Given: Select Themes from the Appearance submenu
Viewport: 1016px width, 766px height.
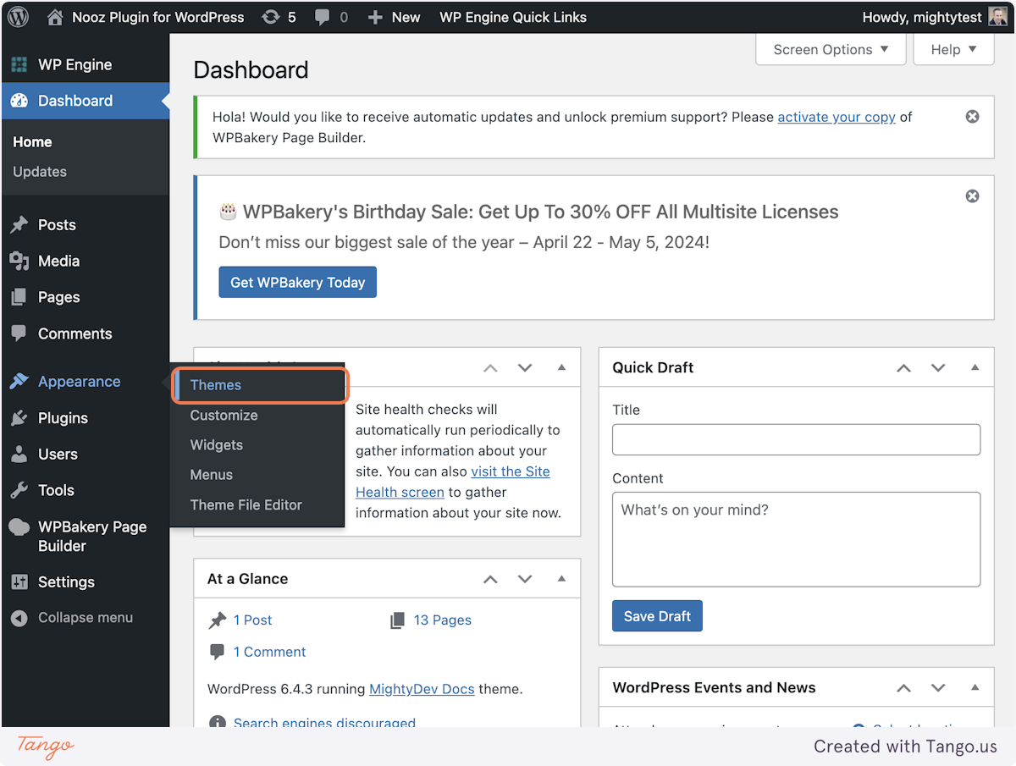Looking at the screenshot, I should coord(216,385).
